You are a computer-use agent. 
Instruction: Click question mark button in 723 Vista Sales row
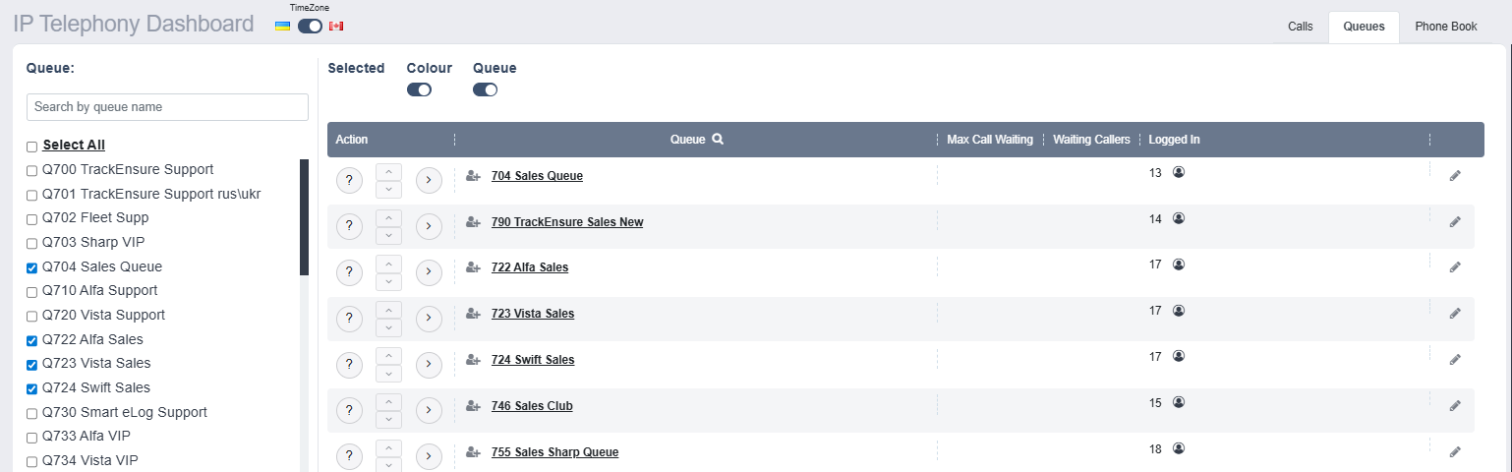[349, 319]
